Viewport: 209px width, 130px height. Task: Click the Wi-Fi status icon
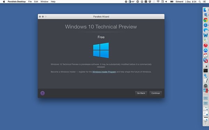pyautogui.click(x=158, y=2)
